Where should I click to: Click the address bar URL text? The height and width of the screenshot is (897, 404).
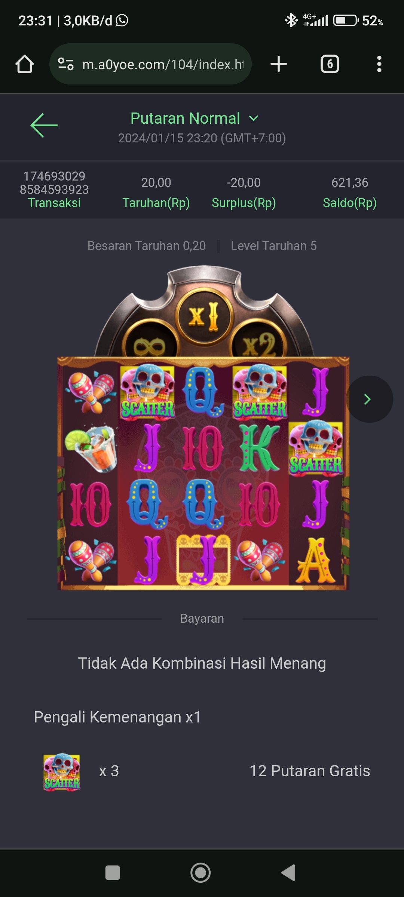tap(163, 64)
